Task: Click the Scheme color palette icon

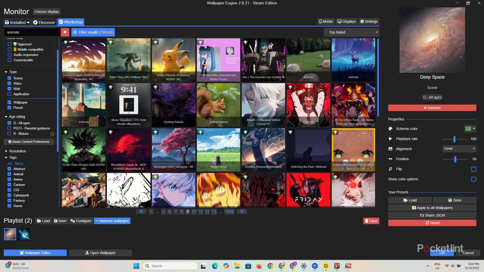Action: [391, 129]
